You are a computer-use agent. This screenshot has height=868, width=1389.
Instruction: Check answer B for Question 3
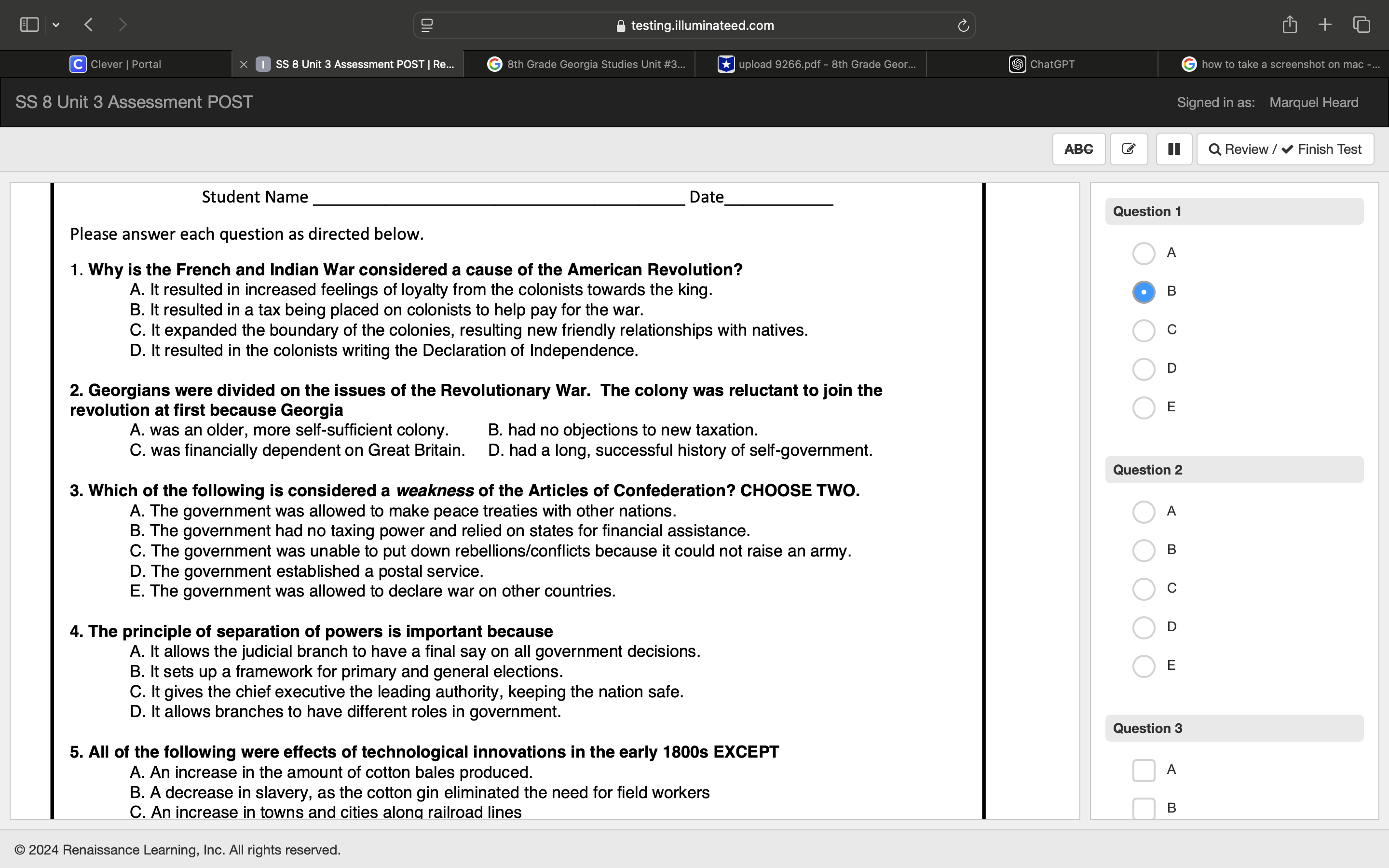point(1144,808)
